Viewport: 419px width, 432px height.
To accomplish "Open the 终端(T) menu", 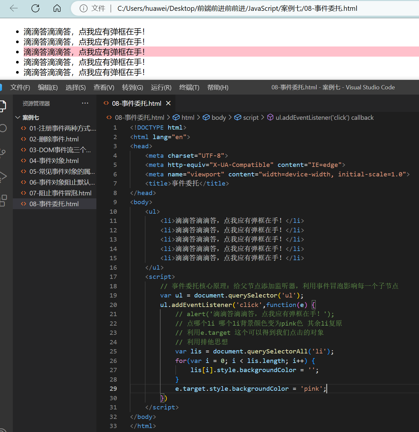I will pos(189,87).
